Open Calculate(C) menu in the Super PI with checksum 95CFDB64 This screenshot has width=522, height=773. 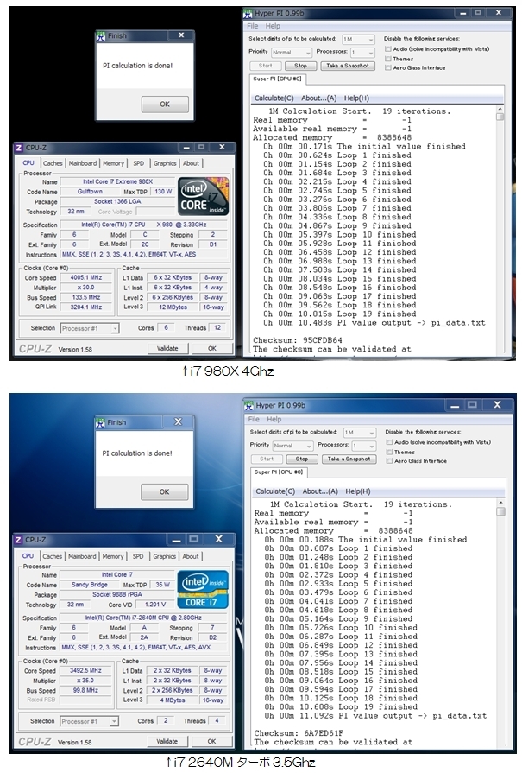(x=274, y=98)
